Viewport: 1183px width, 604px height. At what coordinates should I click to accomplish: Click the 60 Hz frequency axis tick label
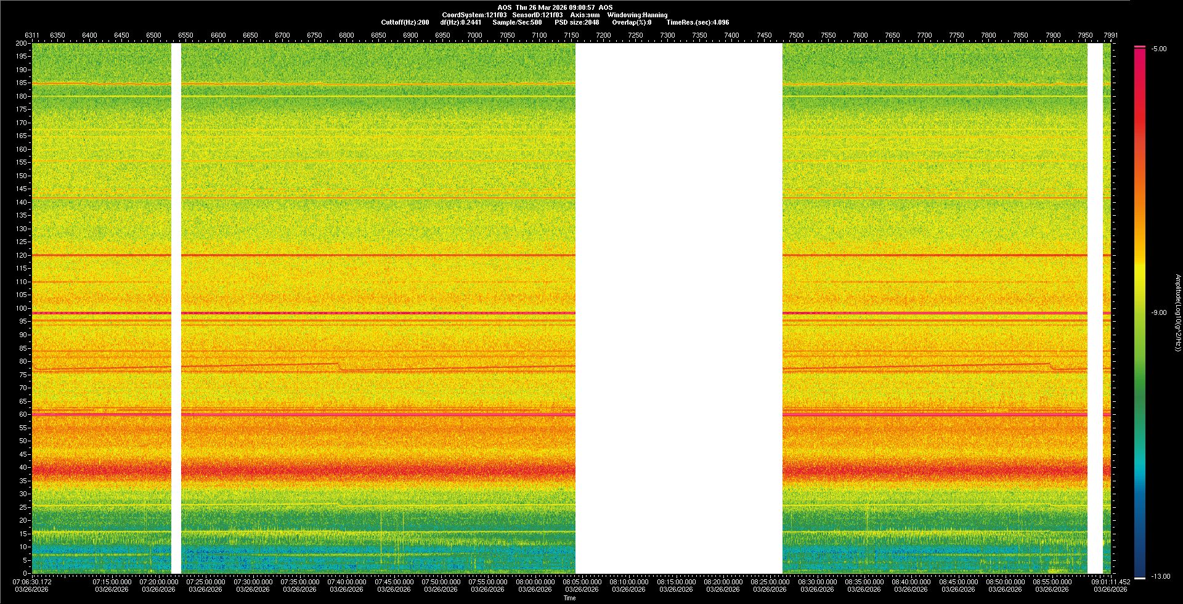click(x=23, y=414)
